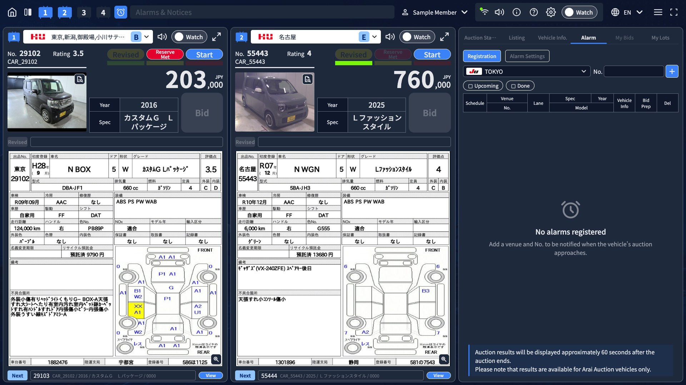Click View button for next lot 55444
Viewport: 686px width, 385px height.
438,375
